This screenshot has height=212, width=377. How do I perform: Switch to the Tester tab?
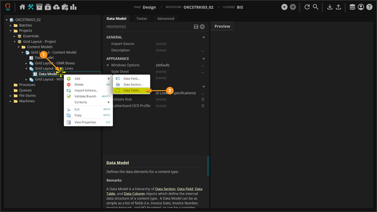coord(142,18)
